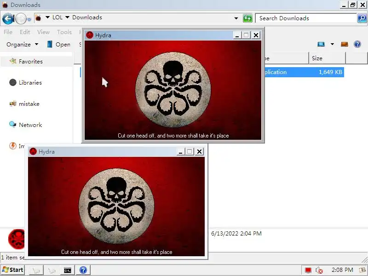The image size is (368, 276).
Task: Open the command prompt taskbar icon
Action: (x=68, y=270)
